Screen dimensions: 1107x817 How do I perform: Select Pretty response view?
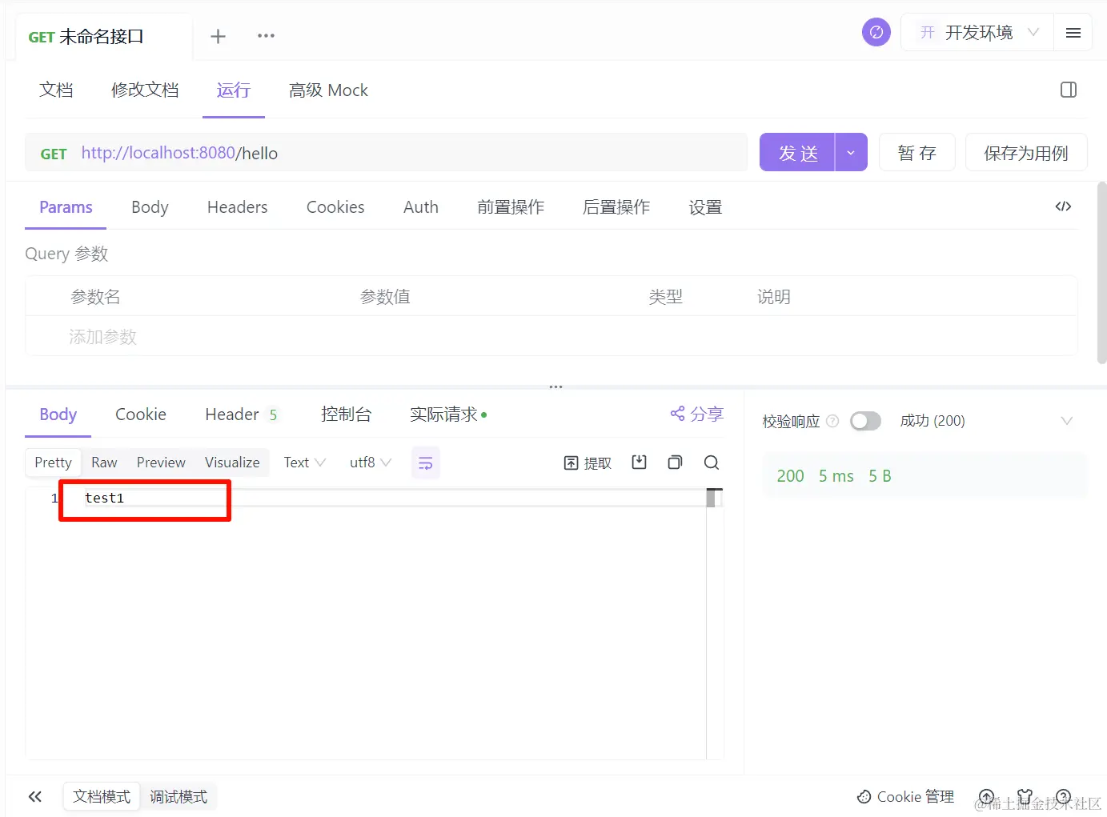[x=53, y=463]
